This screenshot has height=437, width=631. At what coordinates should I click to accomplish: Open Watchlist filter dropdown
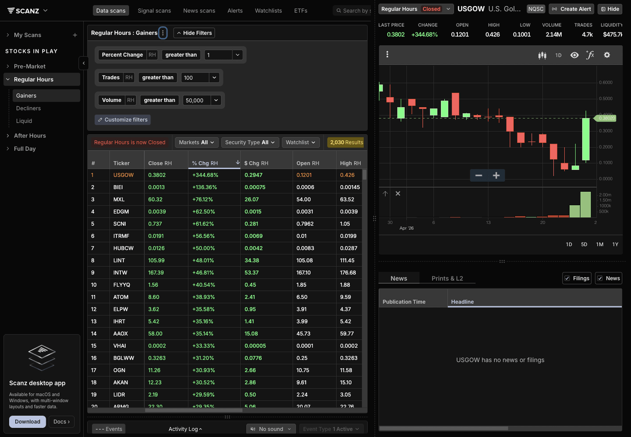301,142
